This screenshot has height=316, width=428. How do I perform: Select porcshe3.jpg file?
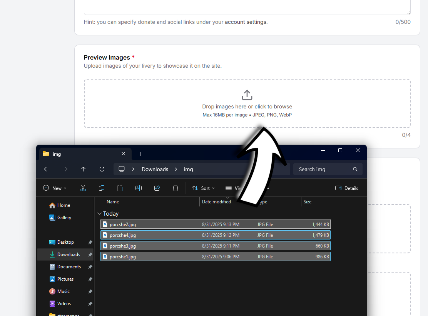pos(216,246)
